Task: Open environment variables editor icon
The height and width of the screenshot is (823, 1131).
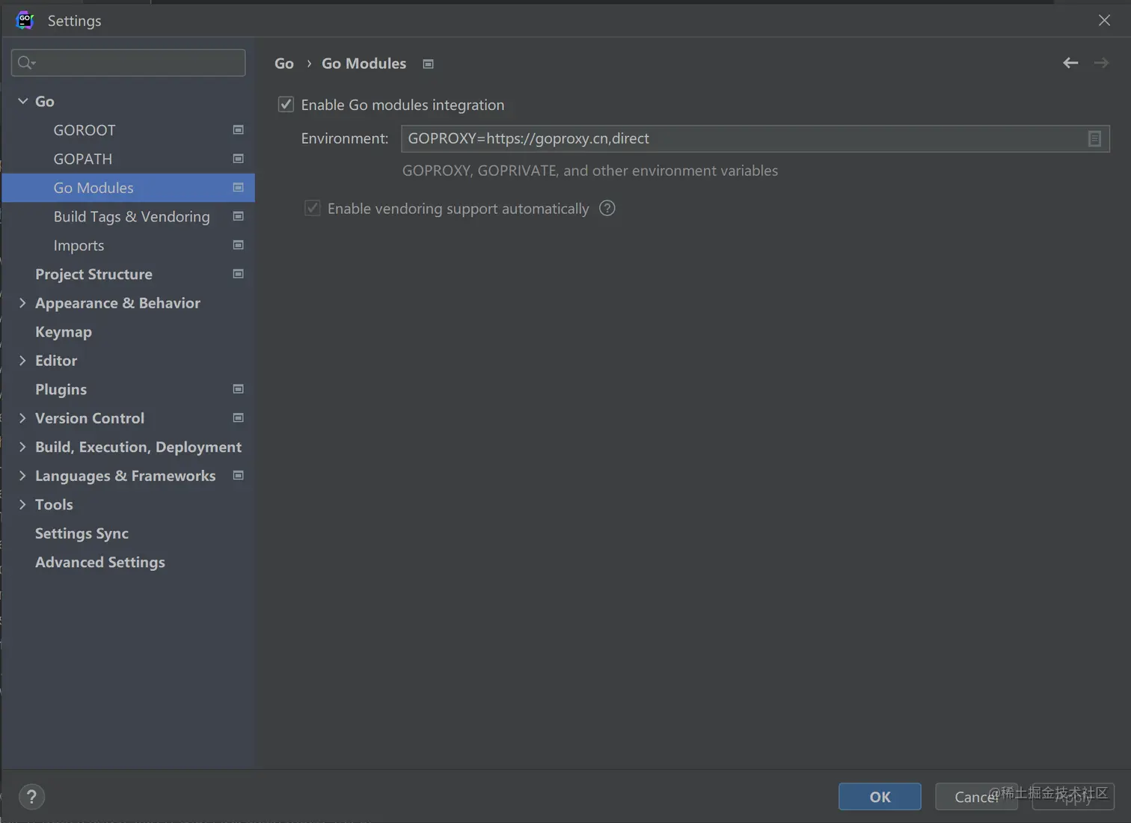Action: point(1094,138)
